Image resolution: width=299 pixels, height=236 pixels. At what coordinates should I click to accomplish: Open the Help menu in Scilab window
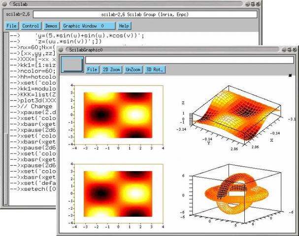tap(124, 26)
